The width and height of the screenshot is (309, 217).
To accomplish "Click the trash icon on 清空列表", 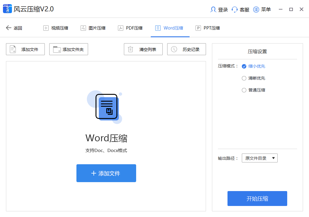I will 130,49.
